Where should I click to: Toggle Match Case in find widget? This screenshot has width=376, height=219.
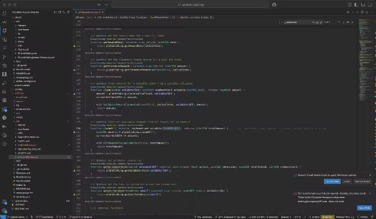pyautogui.click(x=313, y=22)
